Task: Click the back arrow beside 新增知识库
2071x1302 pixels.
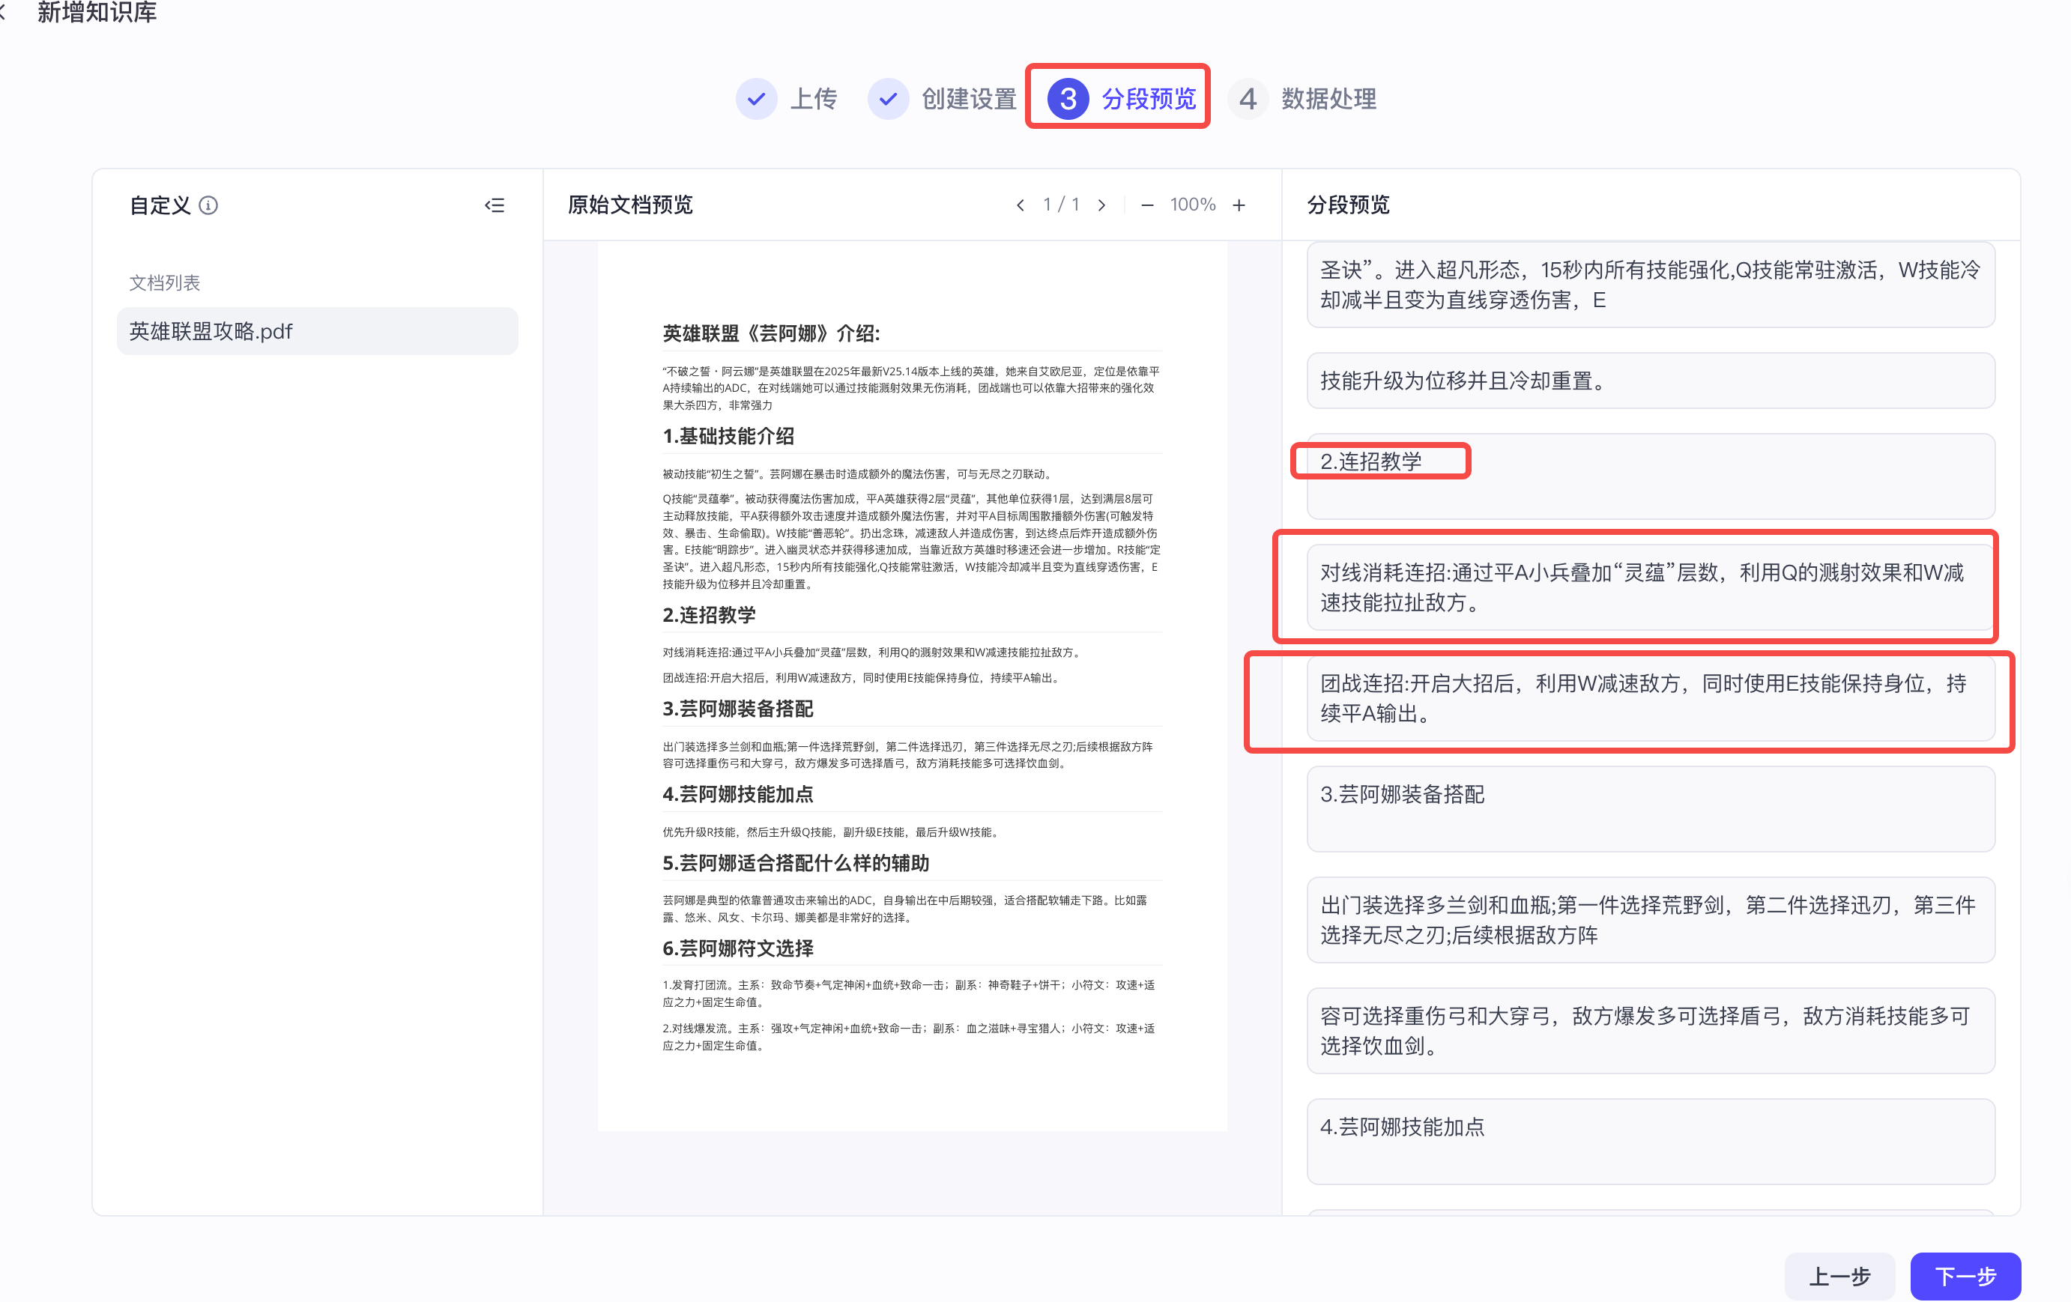Action: (x=7, y=13)
